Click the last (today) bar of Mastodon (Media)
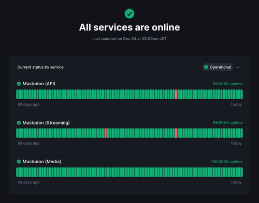This screenshot has width=259, height=203. coord(242,172)
